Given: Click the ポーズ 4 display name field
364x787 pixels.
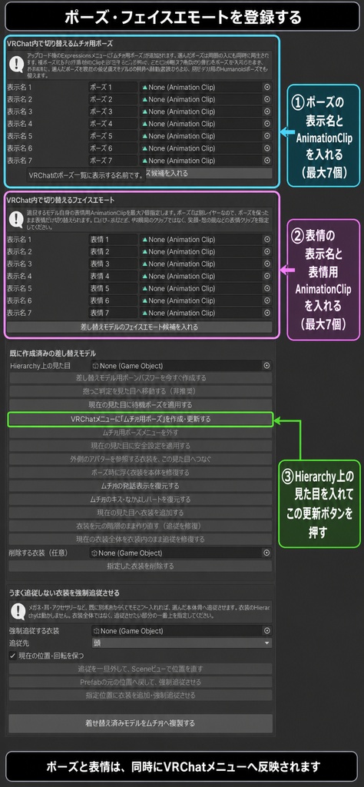Looking at the screenshot, I should click(113, 124).
